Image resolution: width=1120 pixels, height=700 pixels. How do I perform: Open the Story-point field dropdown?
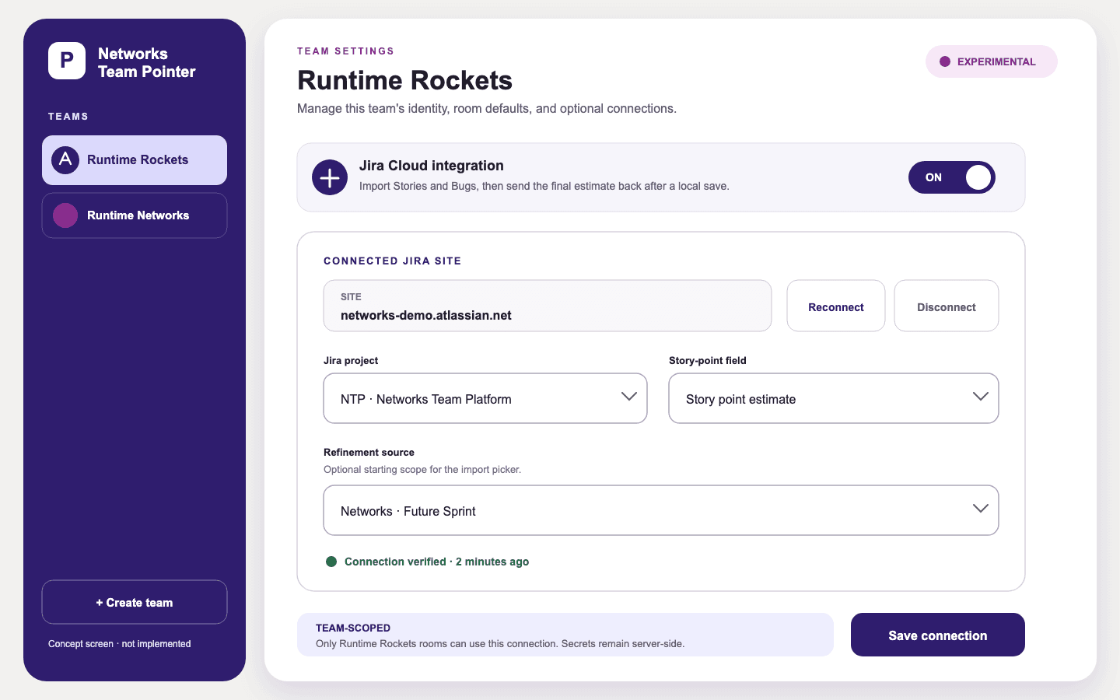(x=834, y=398)
